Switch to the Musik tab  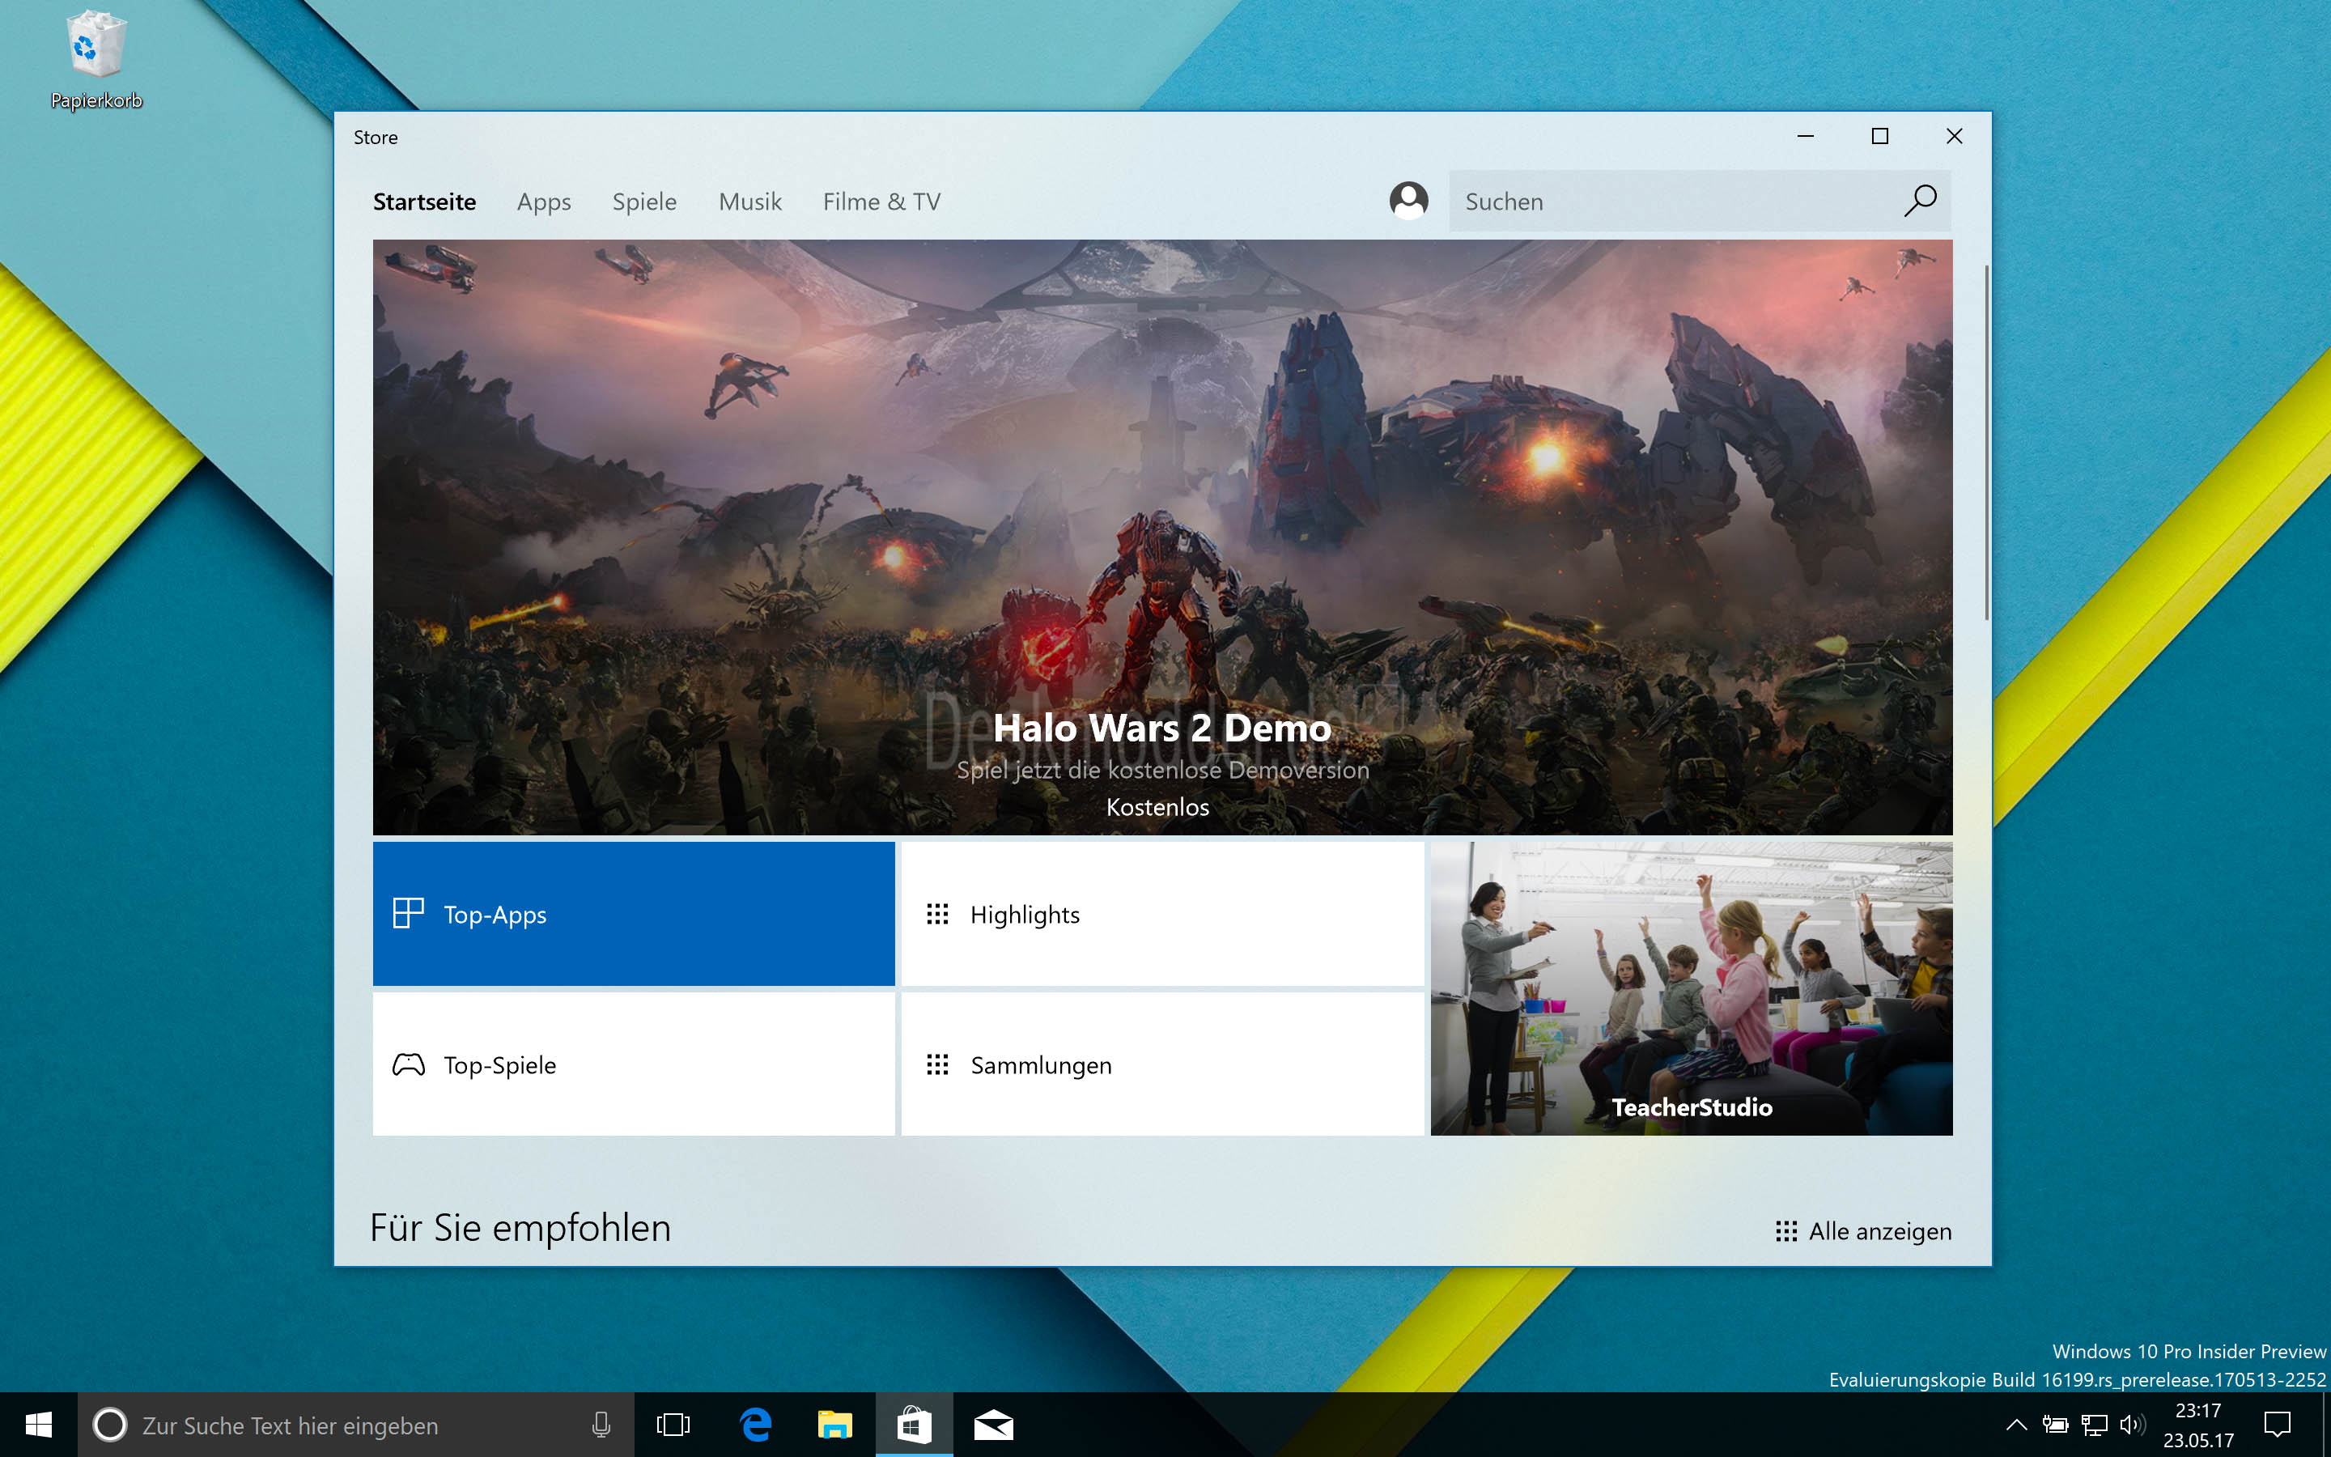749,202
